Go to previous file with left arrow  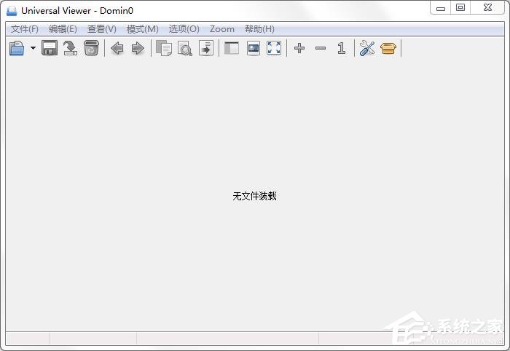(117, 49)
